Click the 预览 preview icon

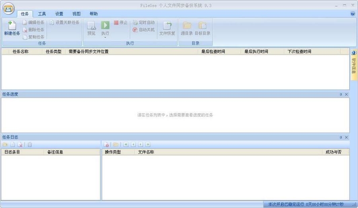tap(91, 25)
